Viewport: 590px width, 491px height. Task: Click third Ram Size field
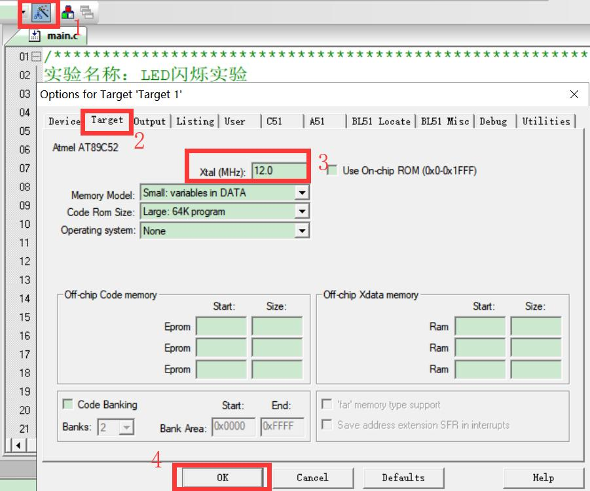536,369
